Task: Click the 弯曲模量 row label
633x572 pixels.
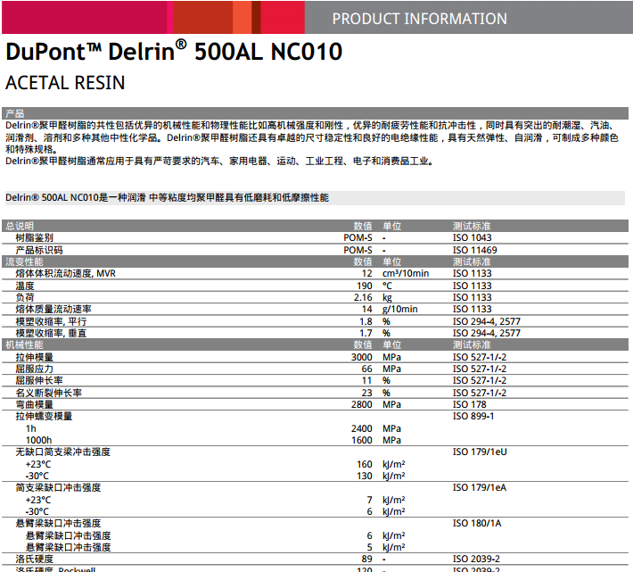Action: 34,404
